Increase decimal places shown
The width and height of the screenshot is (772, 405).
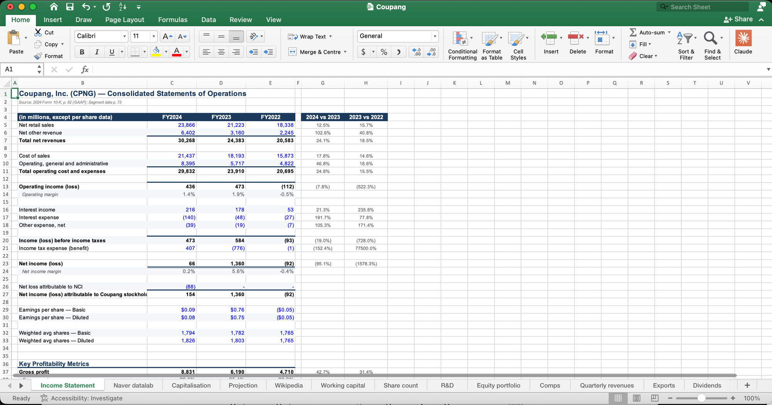point(416,52)
